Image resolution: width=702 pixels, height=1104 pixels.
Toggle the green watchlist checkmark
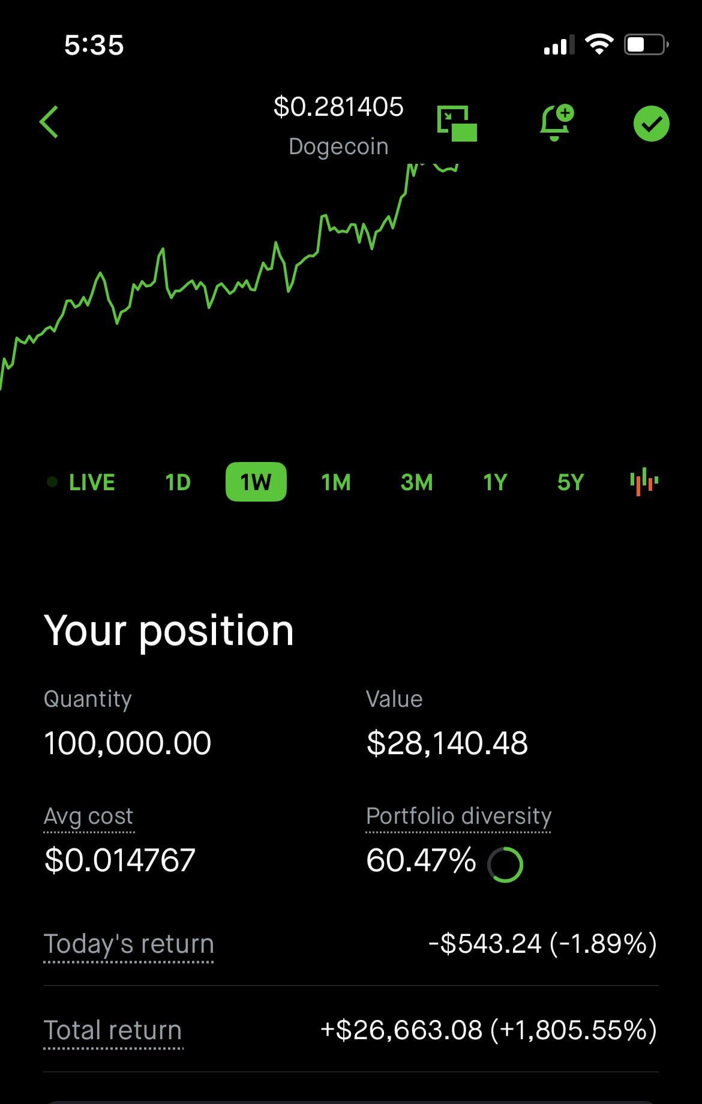click(652, 124)
